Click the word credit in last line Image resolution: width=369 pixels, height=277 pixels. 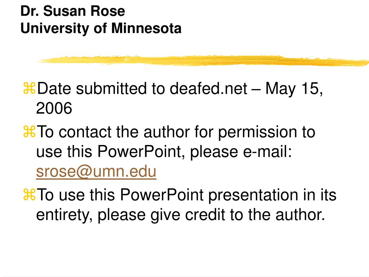[205, 215]
